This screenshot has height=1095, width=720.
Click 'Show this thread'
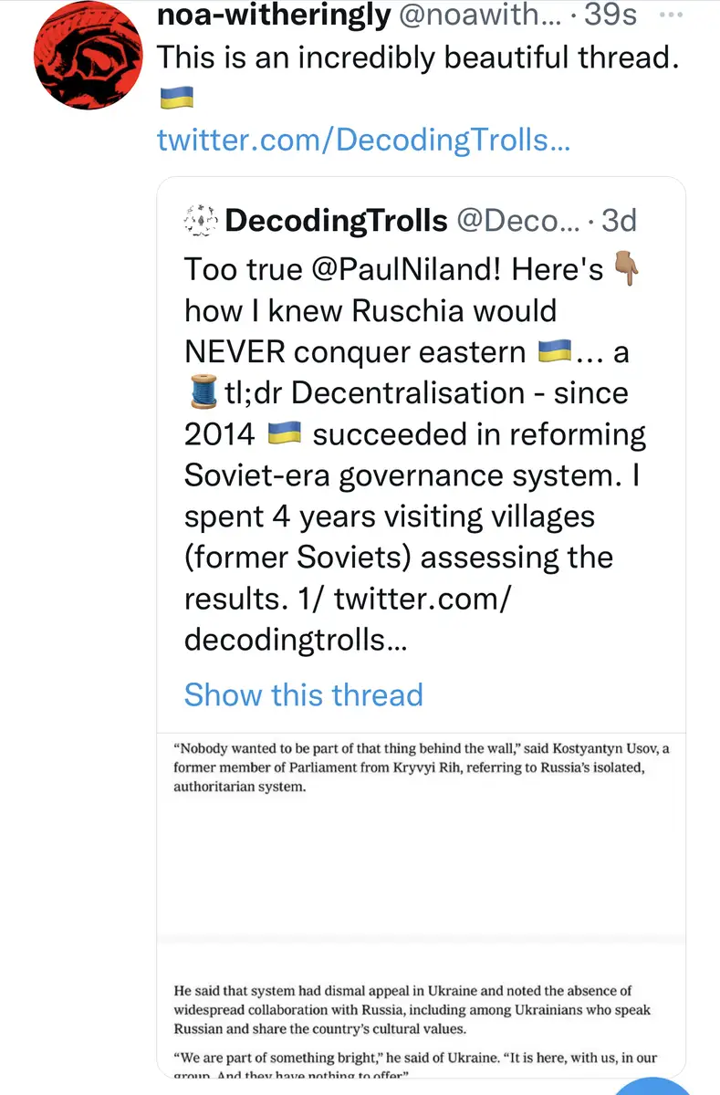coord(303,694)
